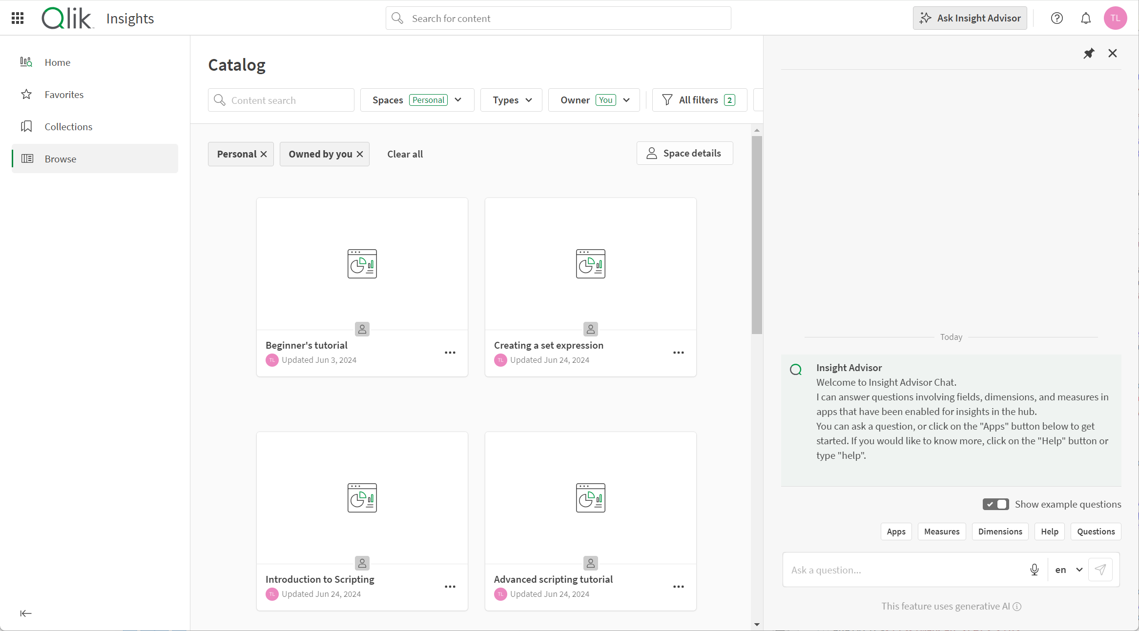Click the notifications bell icon
Screen dimensions: 1139x631
[1085, 18]
